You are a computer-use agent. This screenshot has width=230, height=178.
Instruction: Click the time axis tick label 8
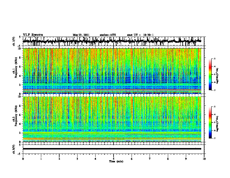point(168,159)
